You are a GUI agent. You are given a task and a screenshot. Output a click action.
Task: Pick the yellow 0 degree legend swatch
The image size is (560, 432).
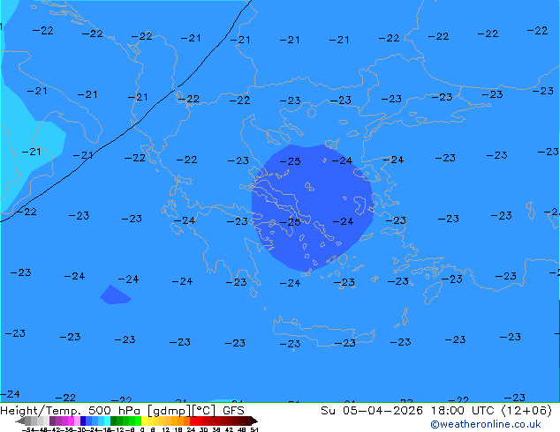(144, 421)
